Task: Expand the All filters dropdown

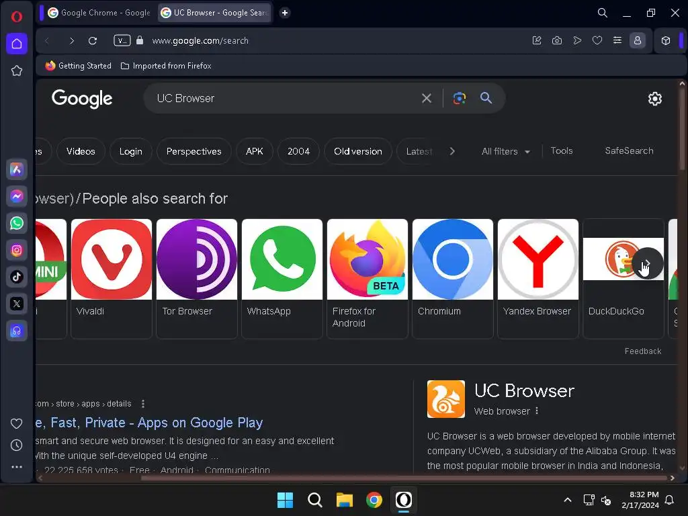Action: click(x=505, y=151)
